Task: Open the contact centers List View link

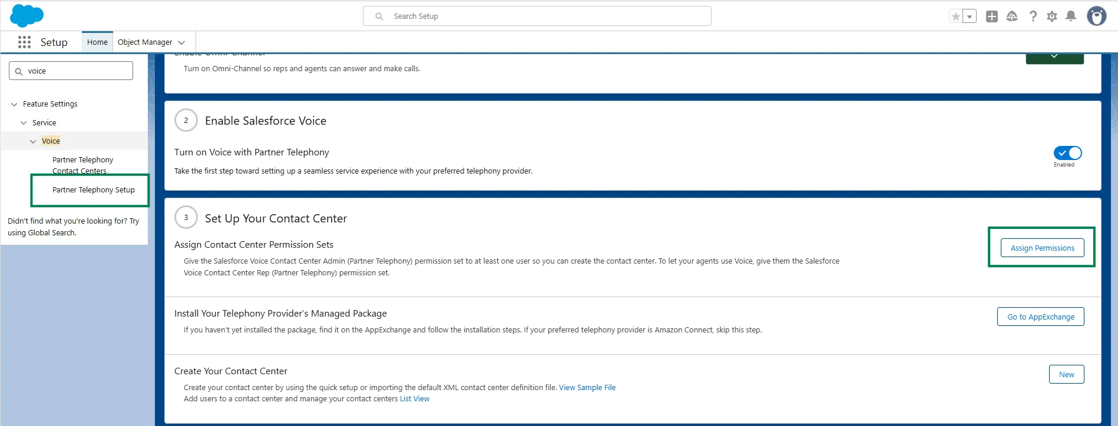Action: [x=415, y=398]
